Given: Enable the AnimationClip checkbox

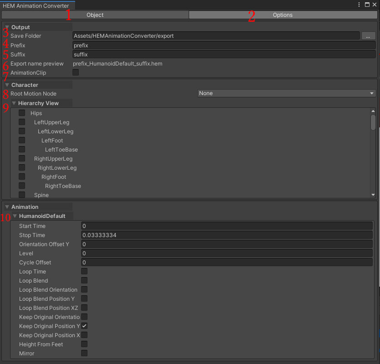Looking at the screenshot, I should [75, 72].
